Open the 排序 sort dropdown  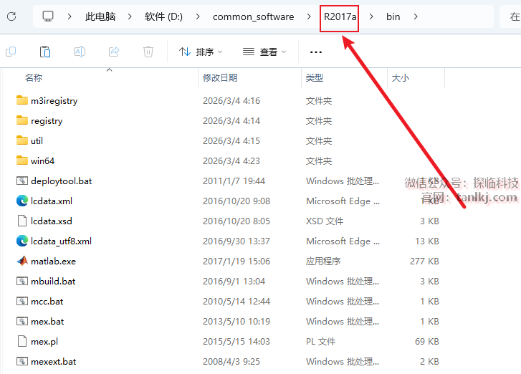(x=201, y=52)
